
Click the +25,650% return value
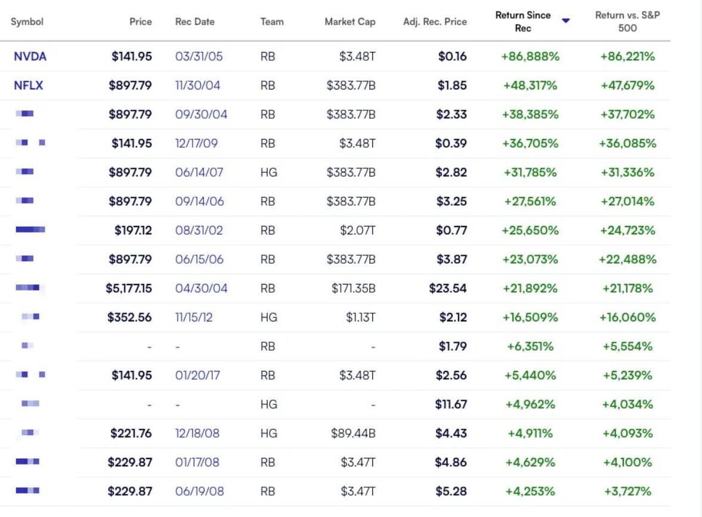pyautogui.click(x=530, y=231)
